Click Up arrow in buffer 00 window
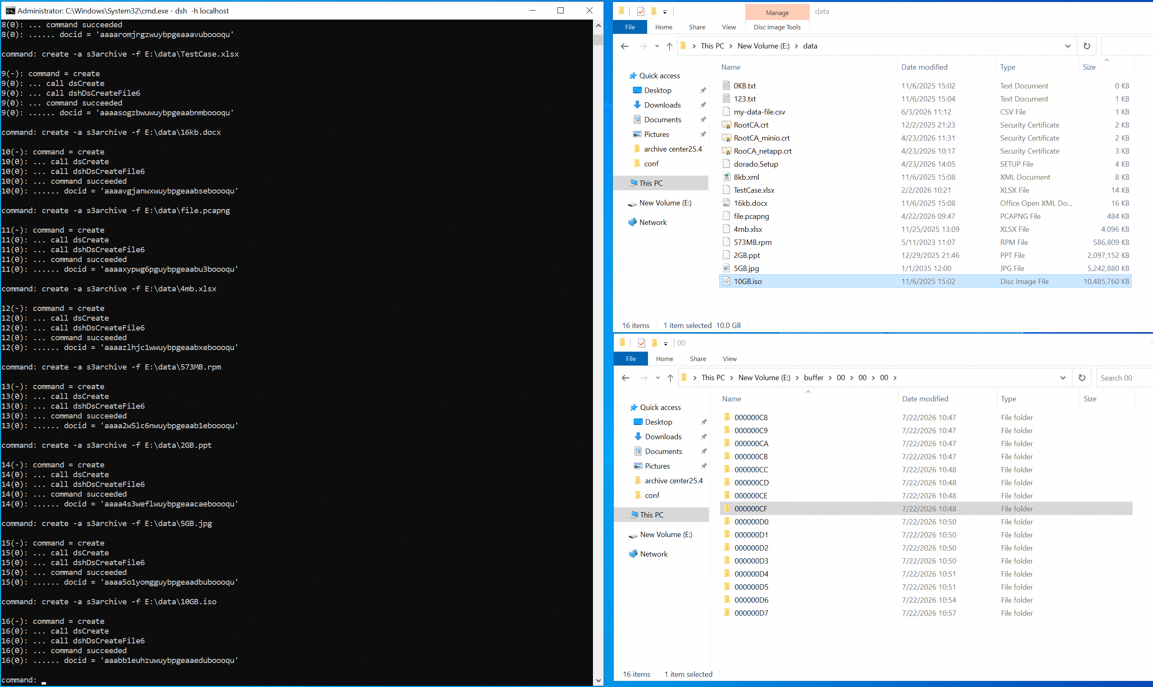1153x687 pixels. 670,378
